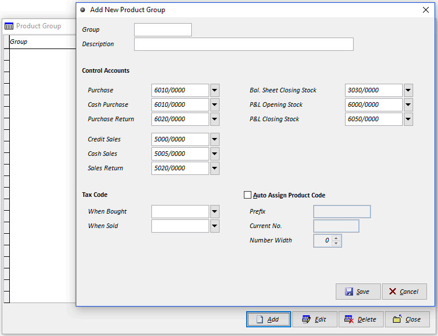The image size is (438, 336).
Task: Click the Credit Sales field showing 5000/0000
Action: coord(180,139)
